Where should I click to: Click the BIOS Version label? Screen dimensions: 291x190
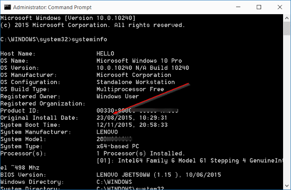click(x=23, y=175)
